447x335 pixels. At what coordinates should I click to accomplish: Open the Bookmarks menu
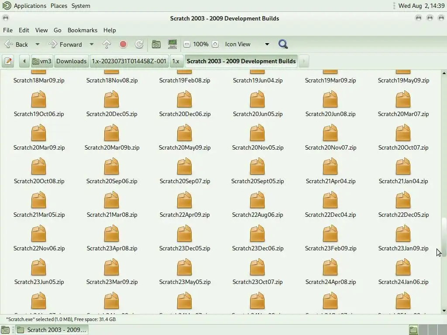(83, 30)
